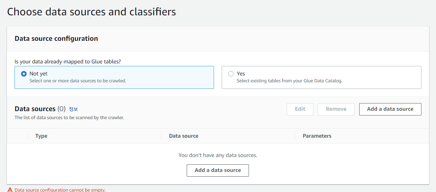Click the "list of data sources to be scanned" description
Viewport: 436px width, 192px height.
coord(69,118)
